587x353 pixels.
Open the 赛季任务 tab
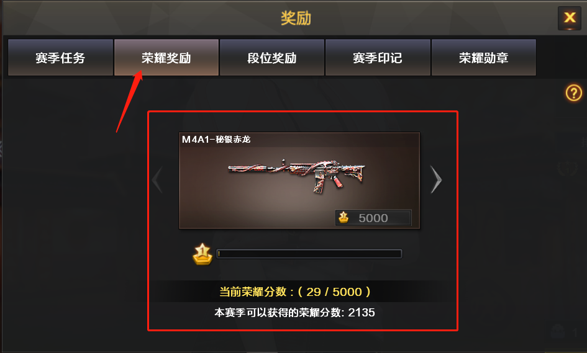(60, 58)
